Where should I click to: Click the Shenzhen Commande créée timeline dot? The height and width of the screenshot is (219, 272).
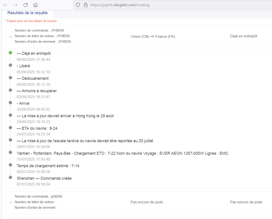coord(10,177)
